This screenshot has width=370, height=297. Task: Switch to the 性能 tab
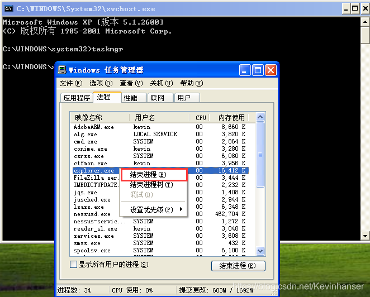[134, 98]
